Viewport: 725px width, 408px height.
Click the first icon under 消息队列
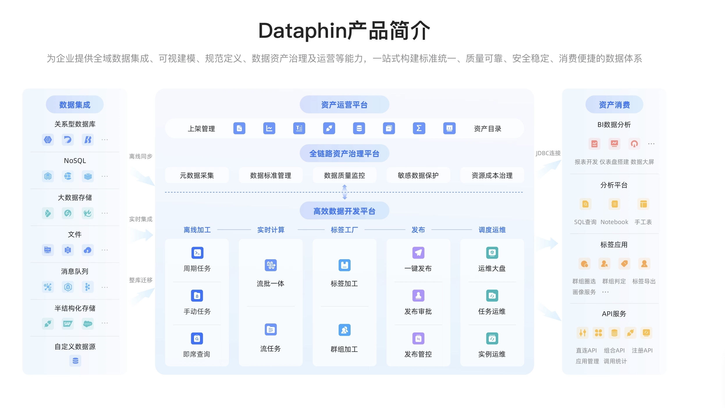[48, 287]
